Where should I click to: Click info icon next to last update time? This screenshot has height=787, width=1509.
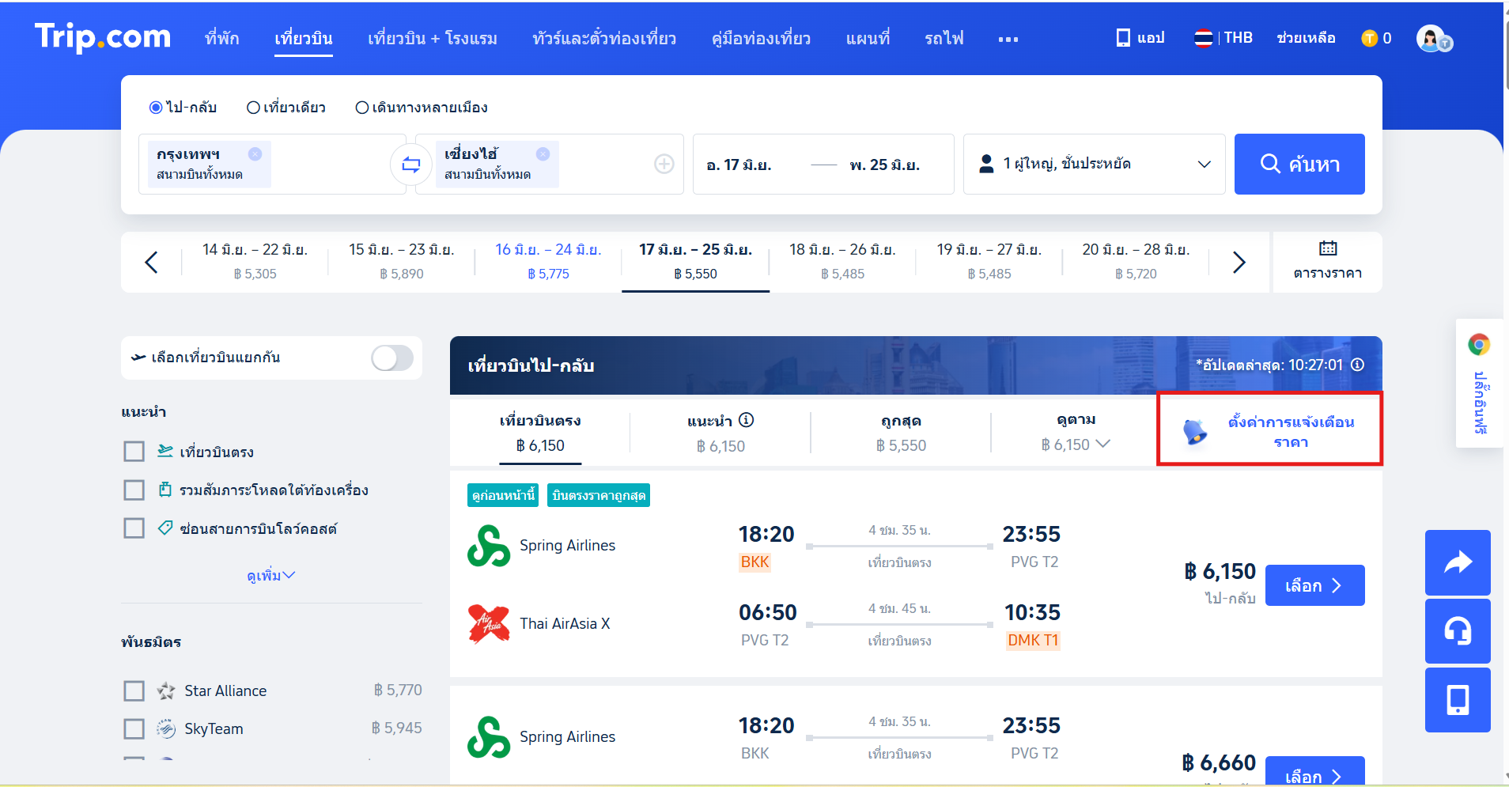(1357, 365)
